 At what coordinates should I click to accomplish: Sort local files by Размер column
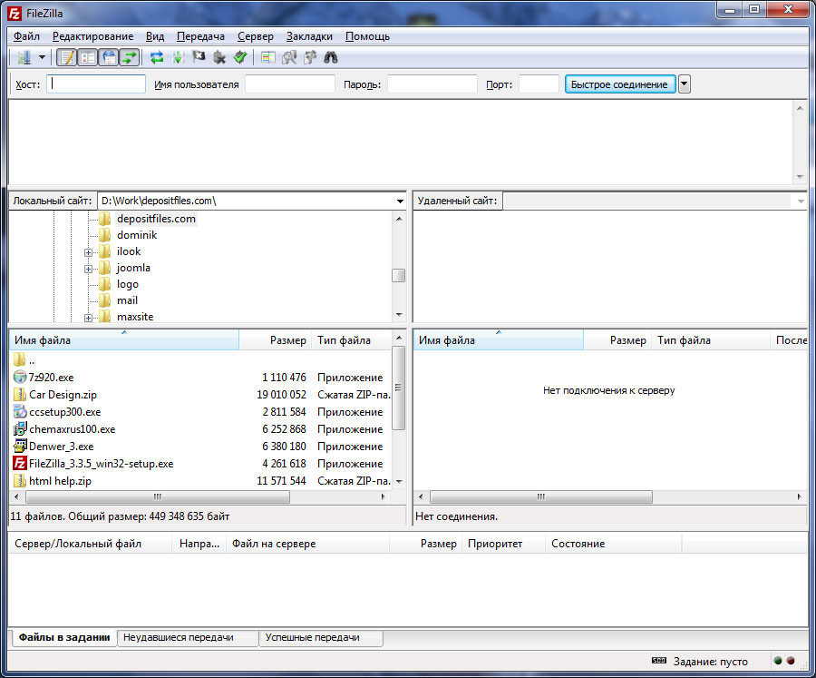[x=275, y=340]
